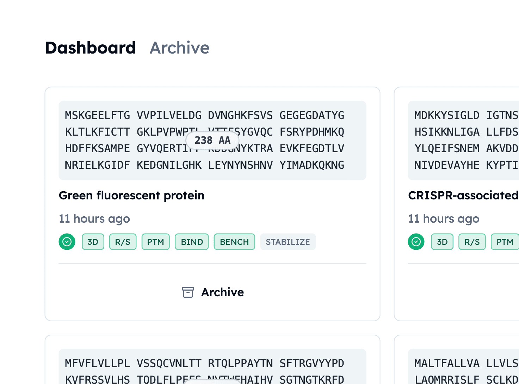Select the 3D badge on the GFP card
This screenshot has height=384, width=519.
[93, 242]
